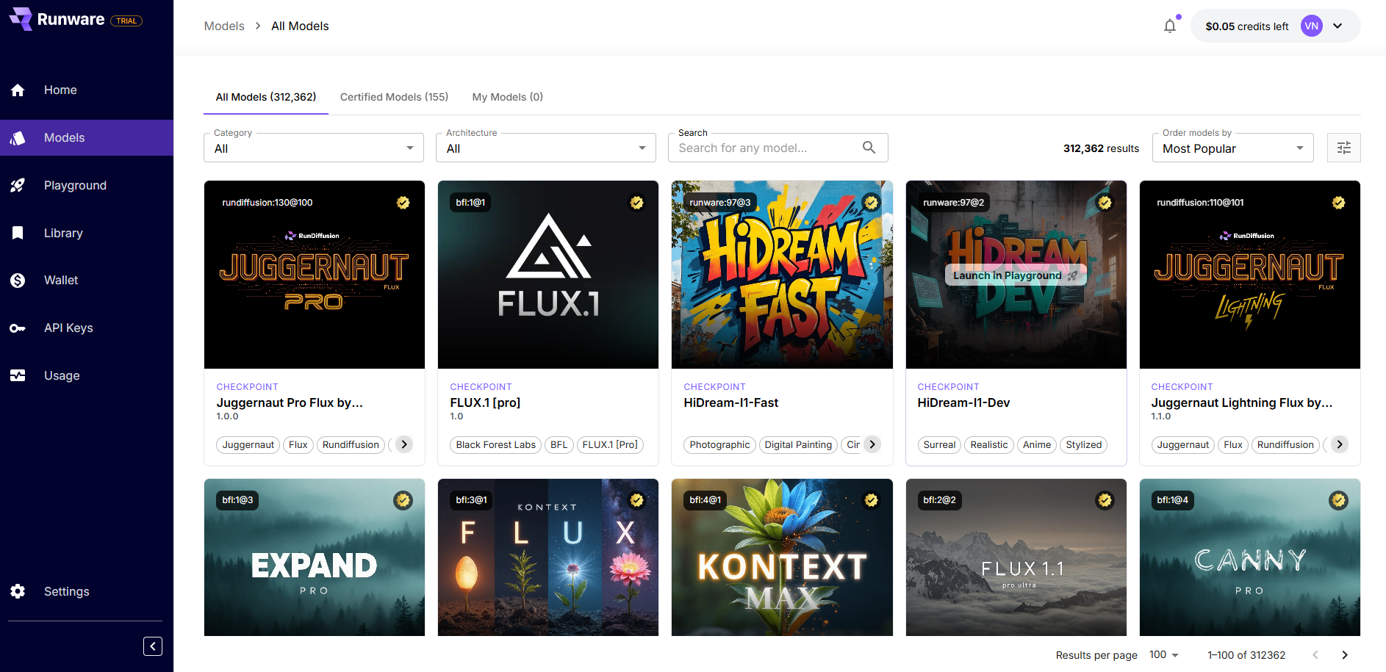Open advanced filter settings icon
Screen dimensions: 1386x672
pyautogui.click(x=1344, y=148)
